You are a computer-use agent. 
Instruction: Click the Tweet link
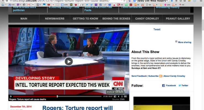[157, 29]
